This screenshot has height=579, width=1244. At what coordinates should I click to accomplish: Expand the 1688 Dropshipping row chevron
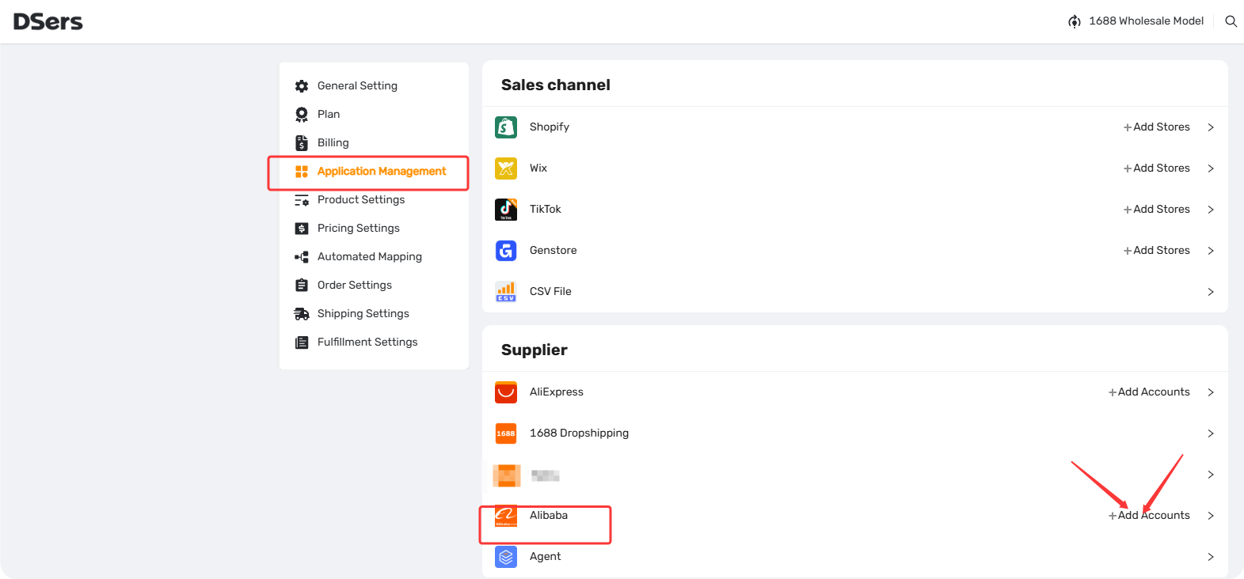click(x=1211, y=433)
